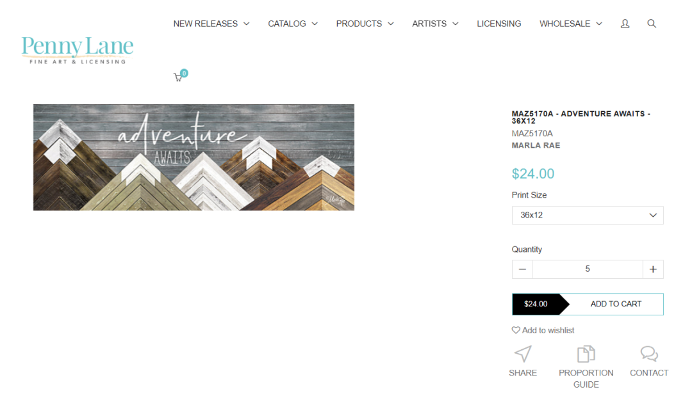Screen dimensions: 692x403
Task: Increase quantity with the plus button
Action: 653,269
